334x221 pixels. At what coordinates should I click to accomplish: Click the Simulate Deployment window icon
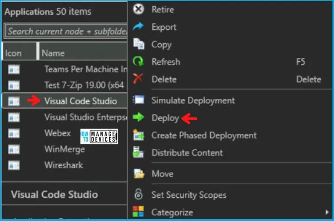(138, 100)
